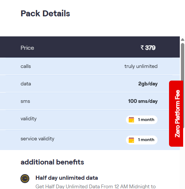The height and width of the screenshot is (189, 185).
Task: Open the red Zero Platform Fee banner
Action: click(176, 114)
